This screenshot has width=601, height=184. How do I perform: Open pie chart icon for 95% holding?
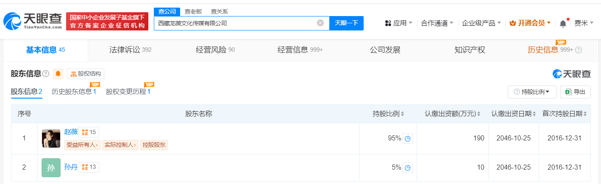[x=407, y=138]
